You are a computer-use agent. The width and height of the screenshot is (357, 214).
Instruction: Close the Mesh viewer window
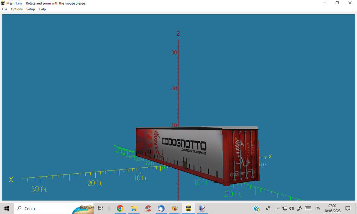[350, 3]
